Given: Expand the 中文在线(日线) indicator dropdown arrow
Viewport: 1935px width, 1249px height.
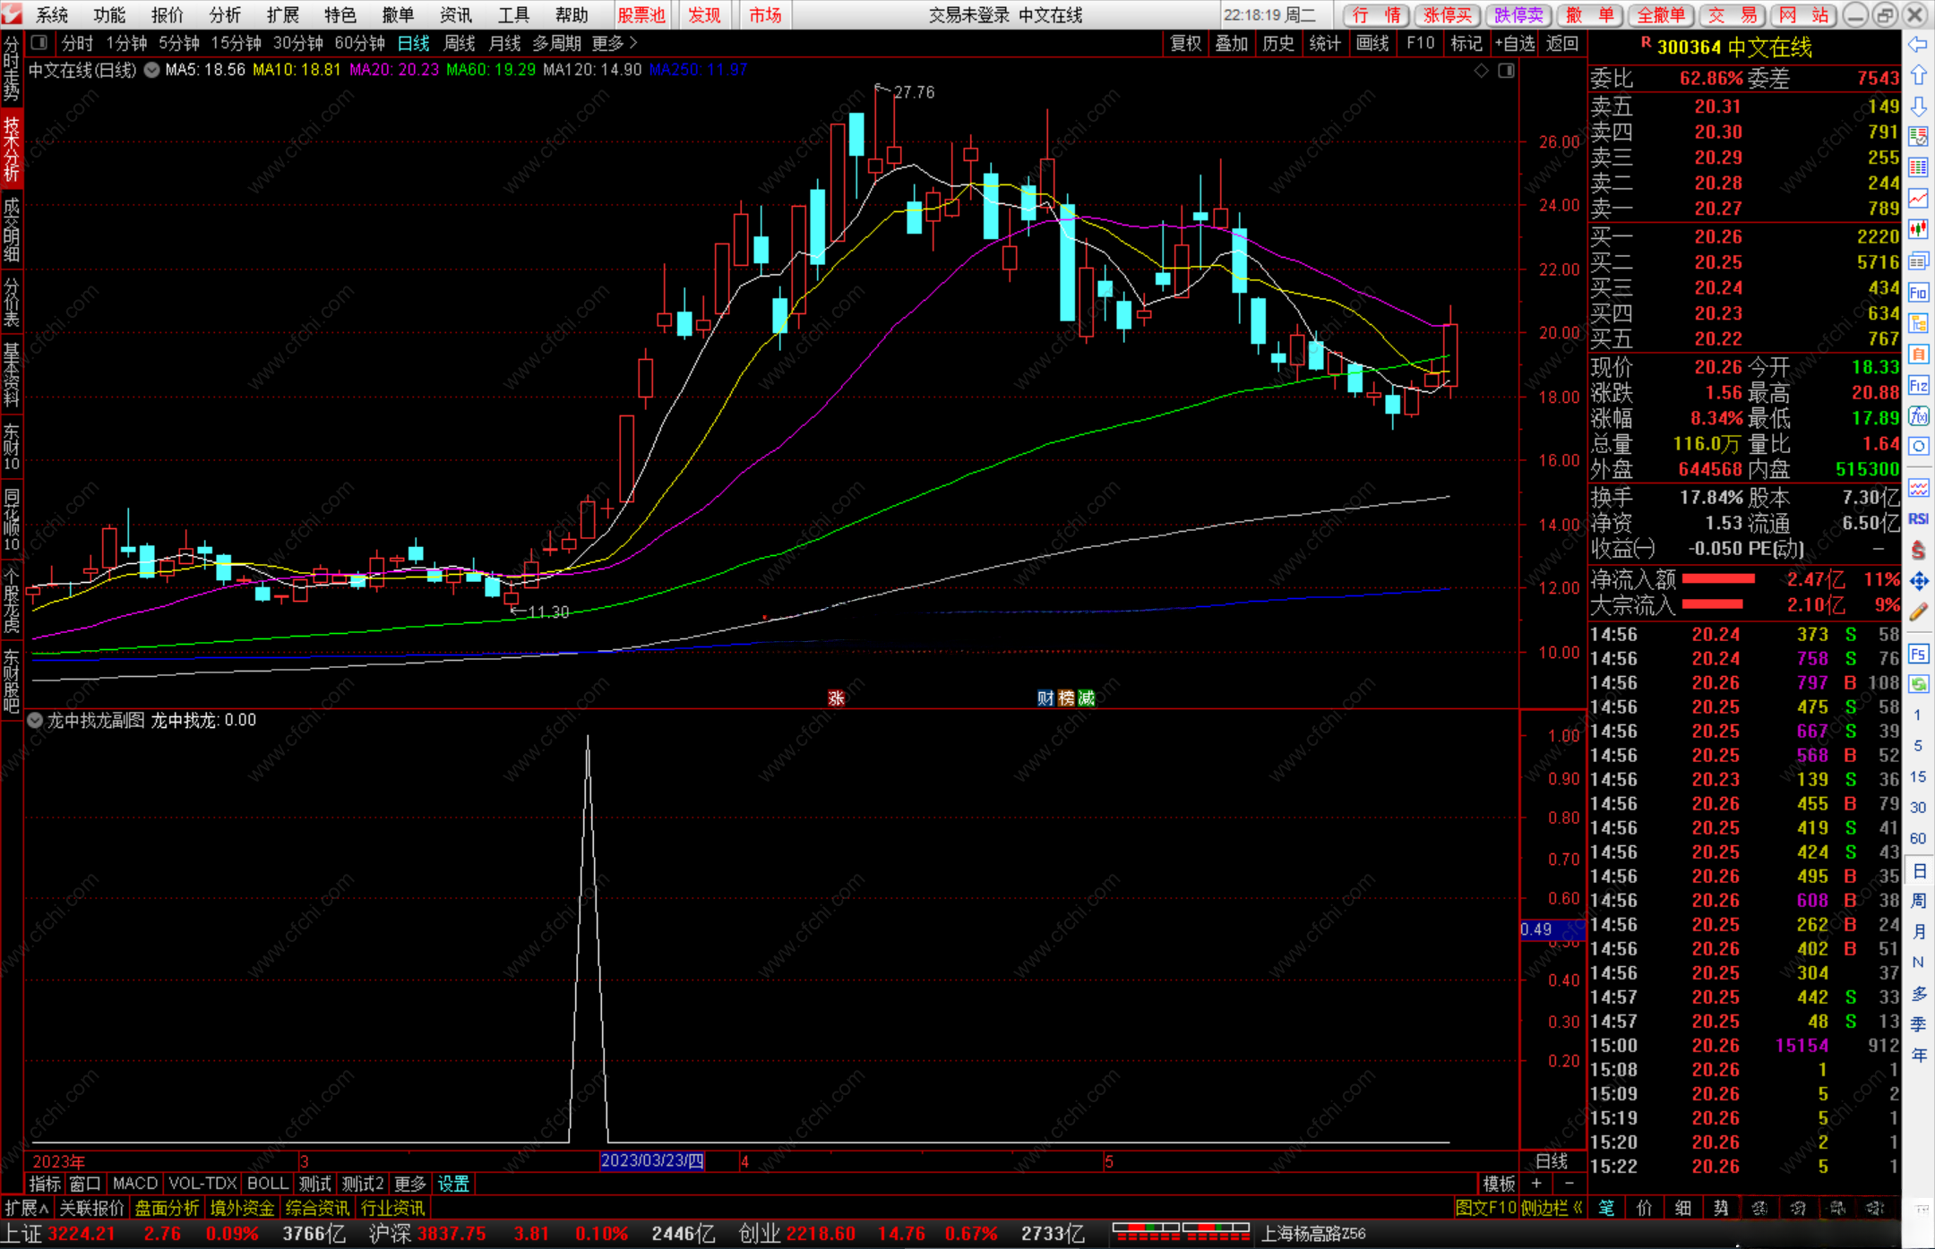Looking at the screenshot, I should [151, 70].
